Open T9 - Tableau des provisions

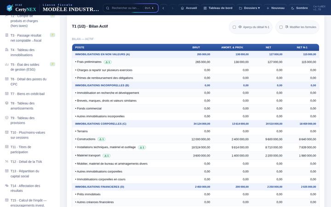coord(29,120)
